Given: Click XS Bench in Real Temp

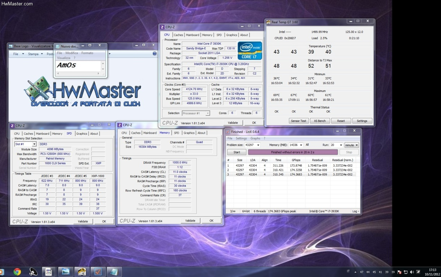Looking at the screenshot, I should pos(320,121).
